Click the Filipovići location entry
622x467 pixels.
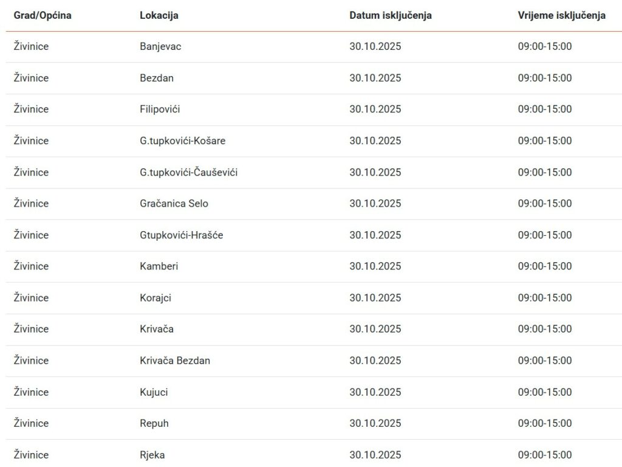pyautogui.click(x=160, y=109)
